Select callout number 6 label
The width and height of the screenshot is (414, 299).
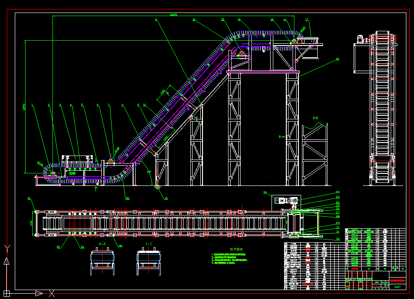[98, 105]
